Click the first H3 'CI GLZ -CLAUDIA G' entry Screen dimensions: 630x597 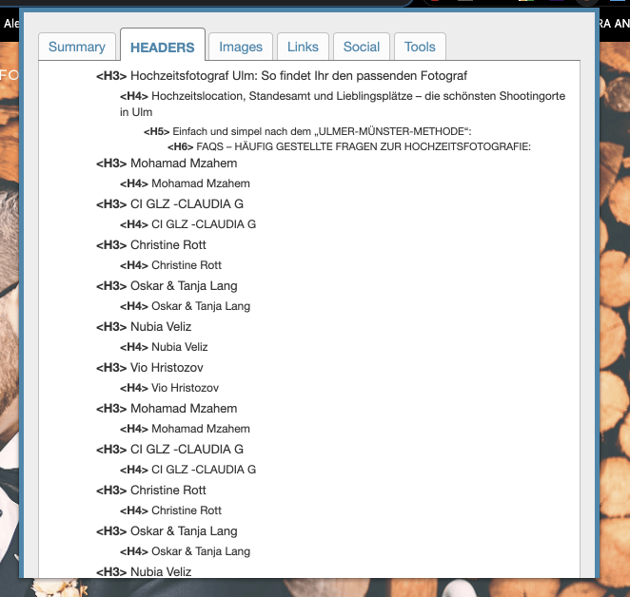tap(169, 204)
